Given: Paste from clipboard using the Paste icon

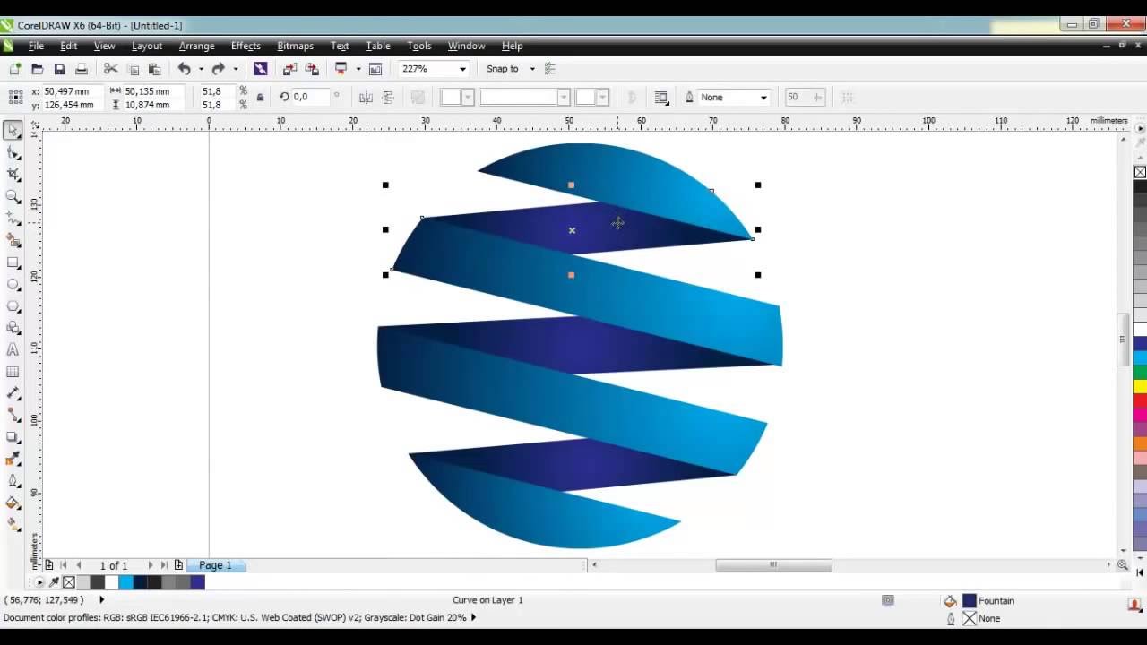Looking at the screenshot, I should pos(154,69).
